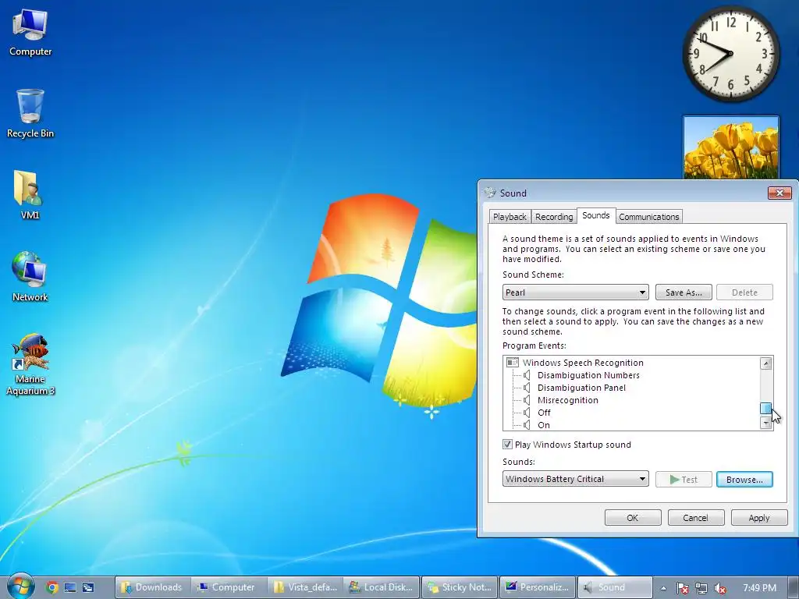The height and width of the screenshot is (599, 799).
Task: Confirm with the OK button
Action: [x=632, y=518]
